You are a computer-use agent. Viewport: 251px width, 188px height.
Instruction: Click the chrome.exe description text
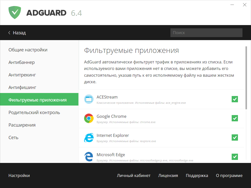126,122
